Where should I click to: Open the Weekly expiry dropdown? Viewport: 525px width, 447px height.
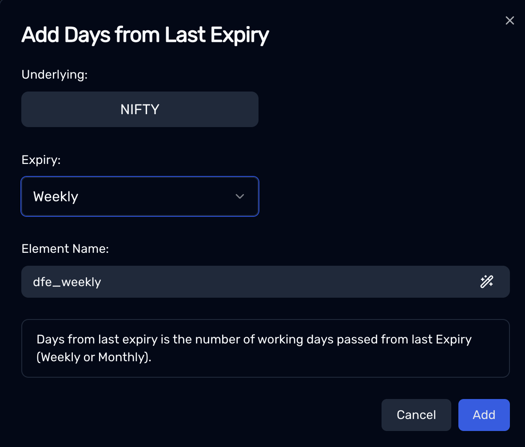pos(140,196)
